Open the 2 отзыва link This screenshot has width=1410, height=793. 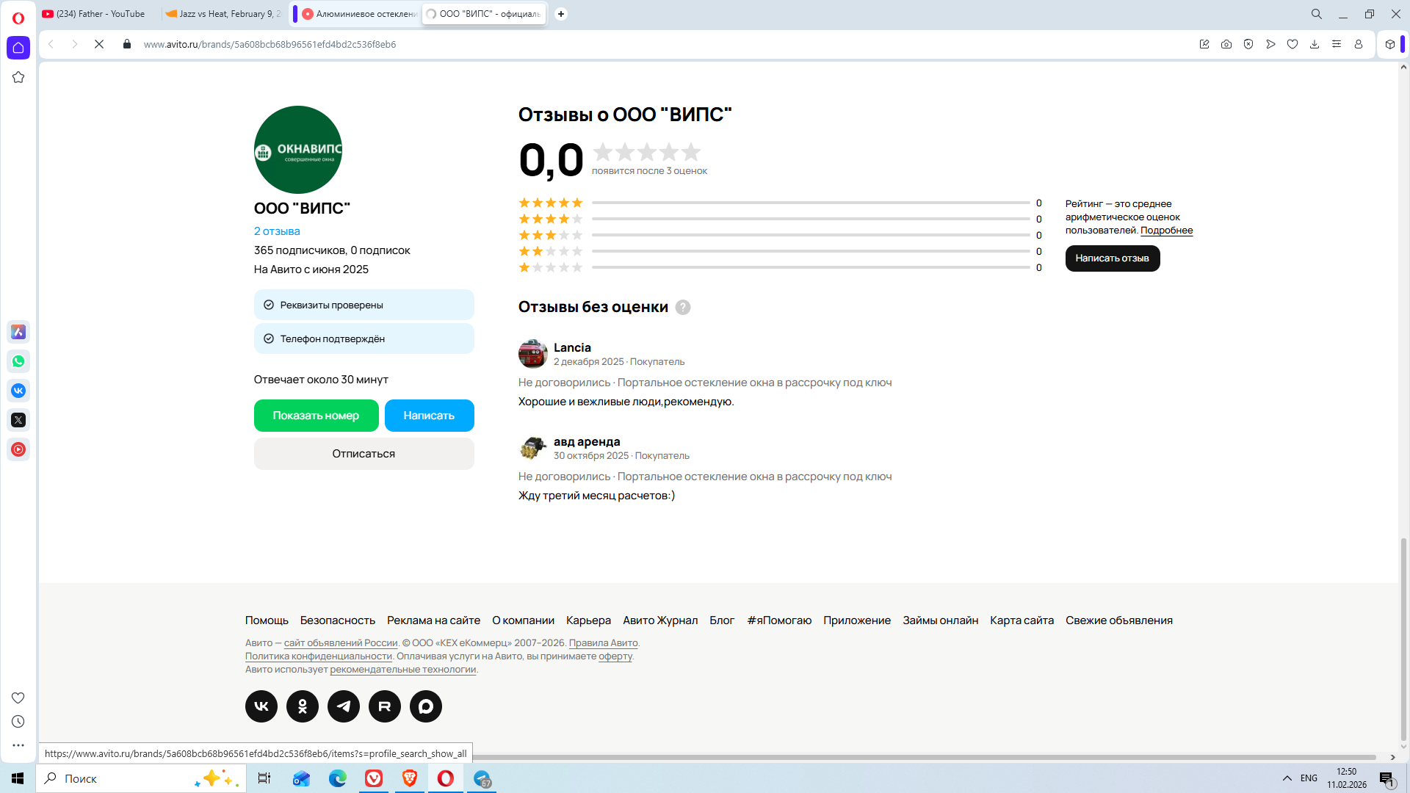click(277, 231)
